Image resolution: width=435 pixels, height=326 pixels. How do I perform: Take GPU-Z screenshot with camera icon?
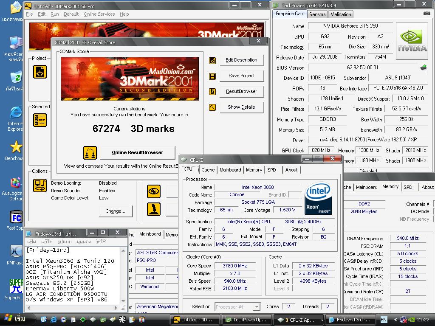(x=427, y=14)
